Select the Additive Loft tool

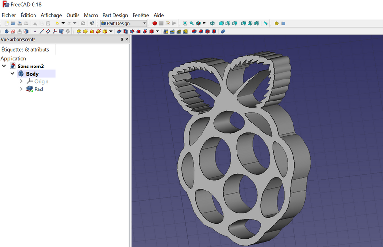coord(92,31)
